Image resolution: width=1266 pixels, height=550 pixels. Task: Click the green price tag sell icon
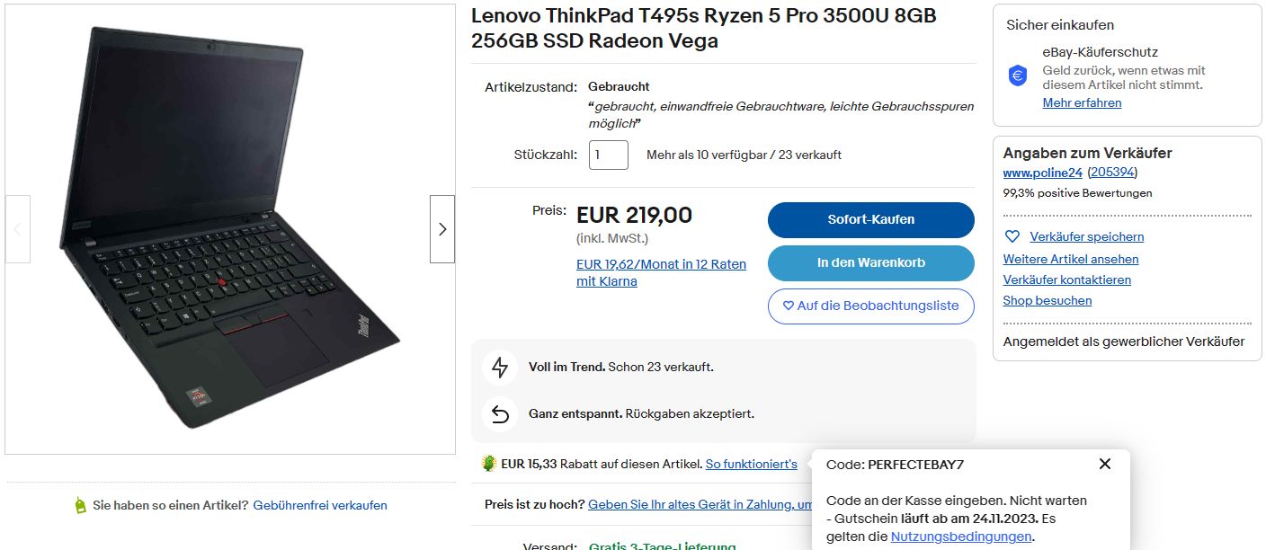click(x=81, y=505)
